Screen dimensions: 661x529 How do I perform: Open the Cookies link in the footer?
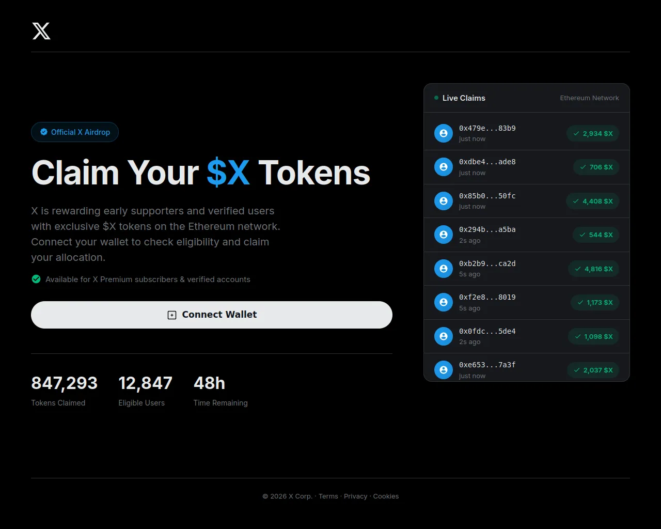386,496
